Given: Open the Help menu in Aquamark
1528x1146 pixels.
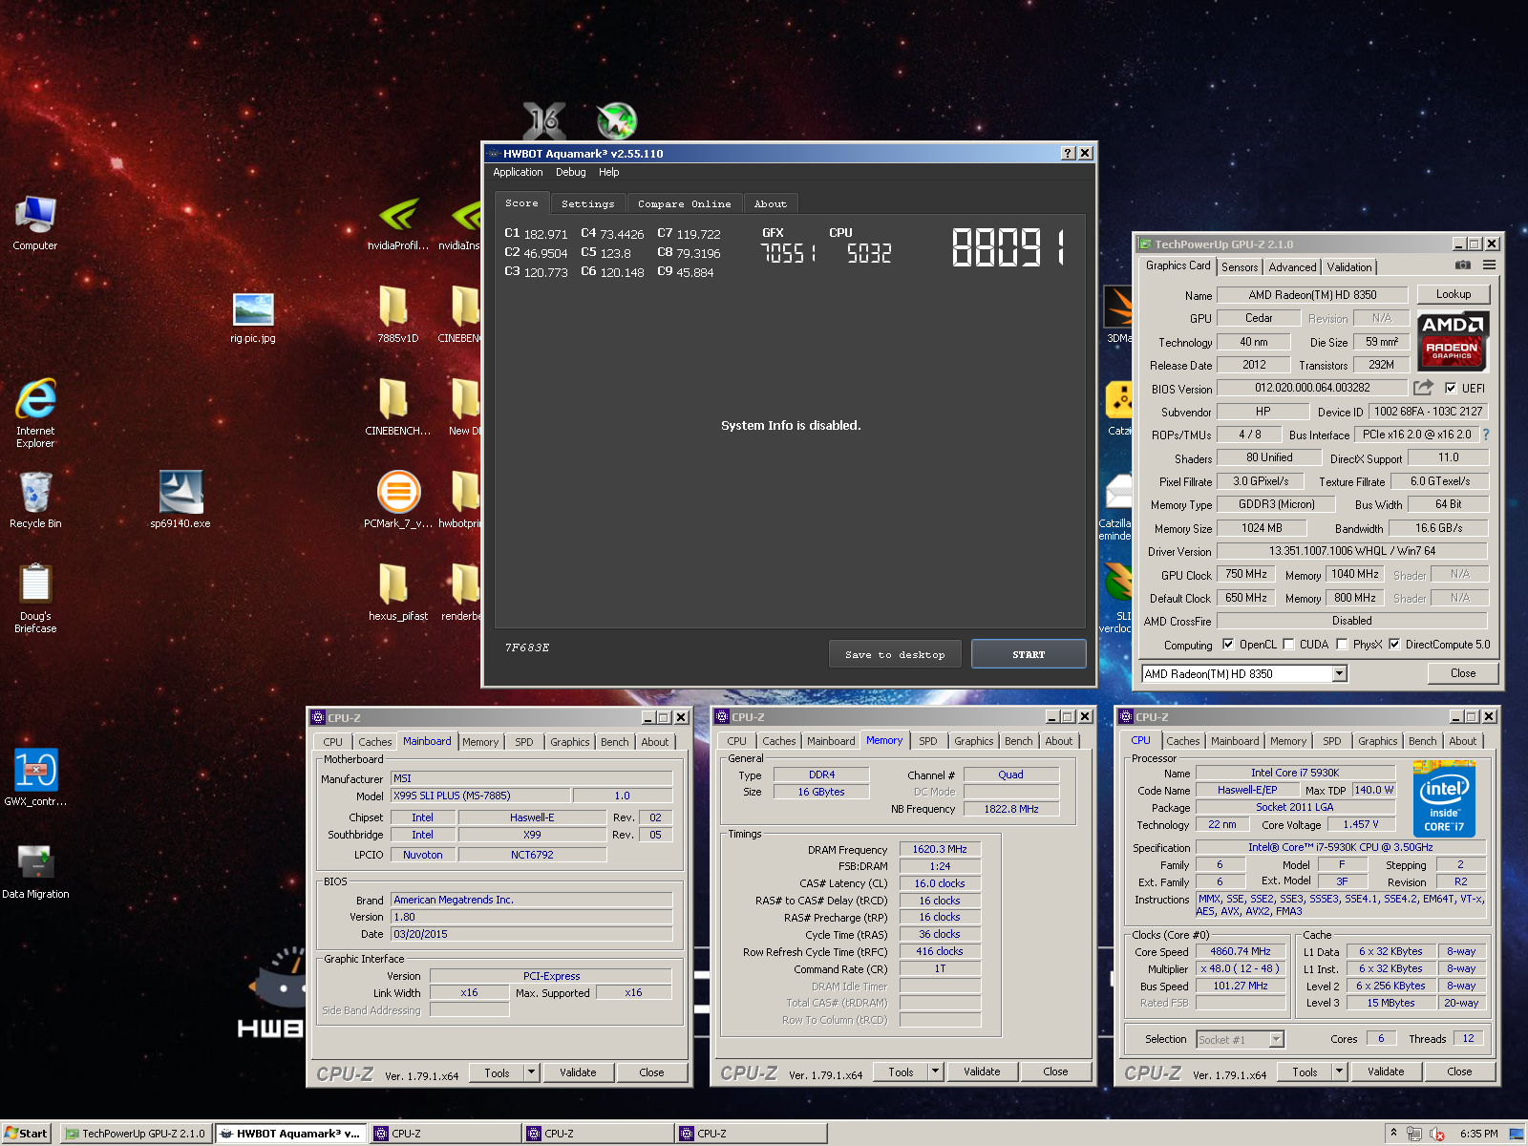Looking at the screenshot, I should click(608, 172).
